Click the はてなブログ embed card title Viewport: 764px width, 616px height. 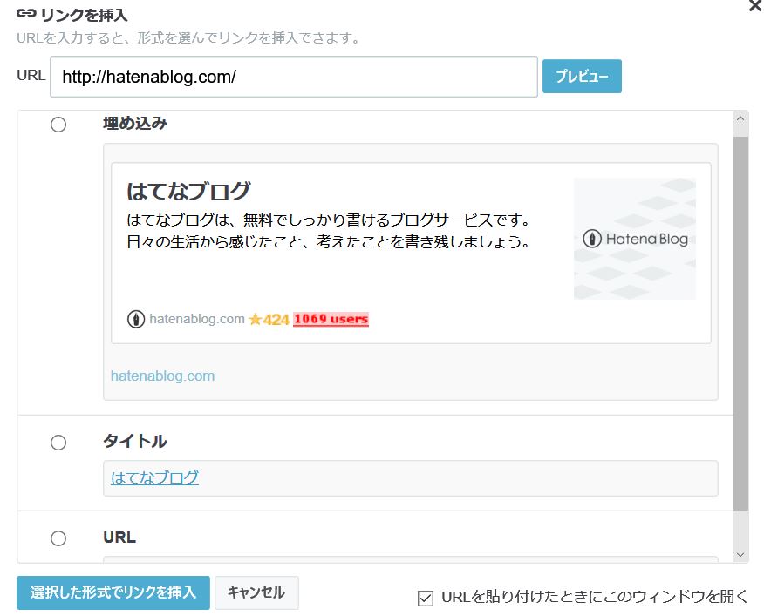[188, 191]
